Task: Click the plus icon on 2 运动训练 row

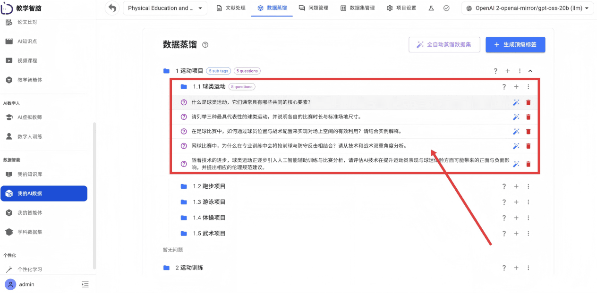Action: tap(516, 268)
